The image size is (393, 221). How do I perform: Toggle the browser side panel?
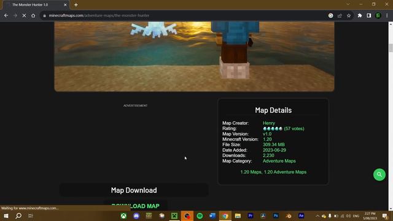(x=368, y=15)
